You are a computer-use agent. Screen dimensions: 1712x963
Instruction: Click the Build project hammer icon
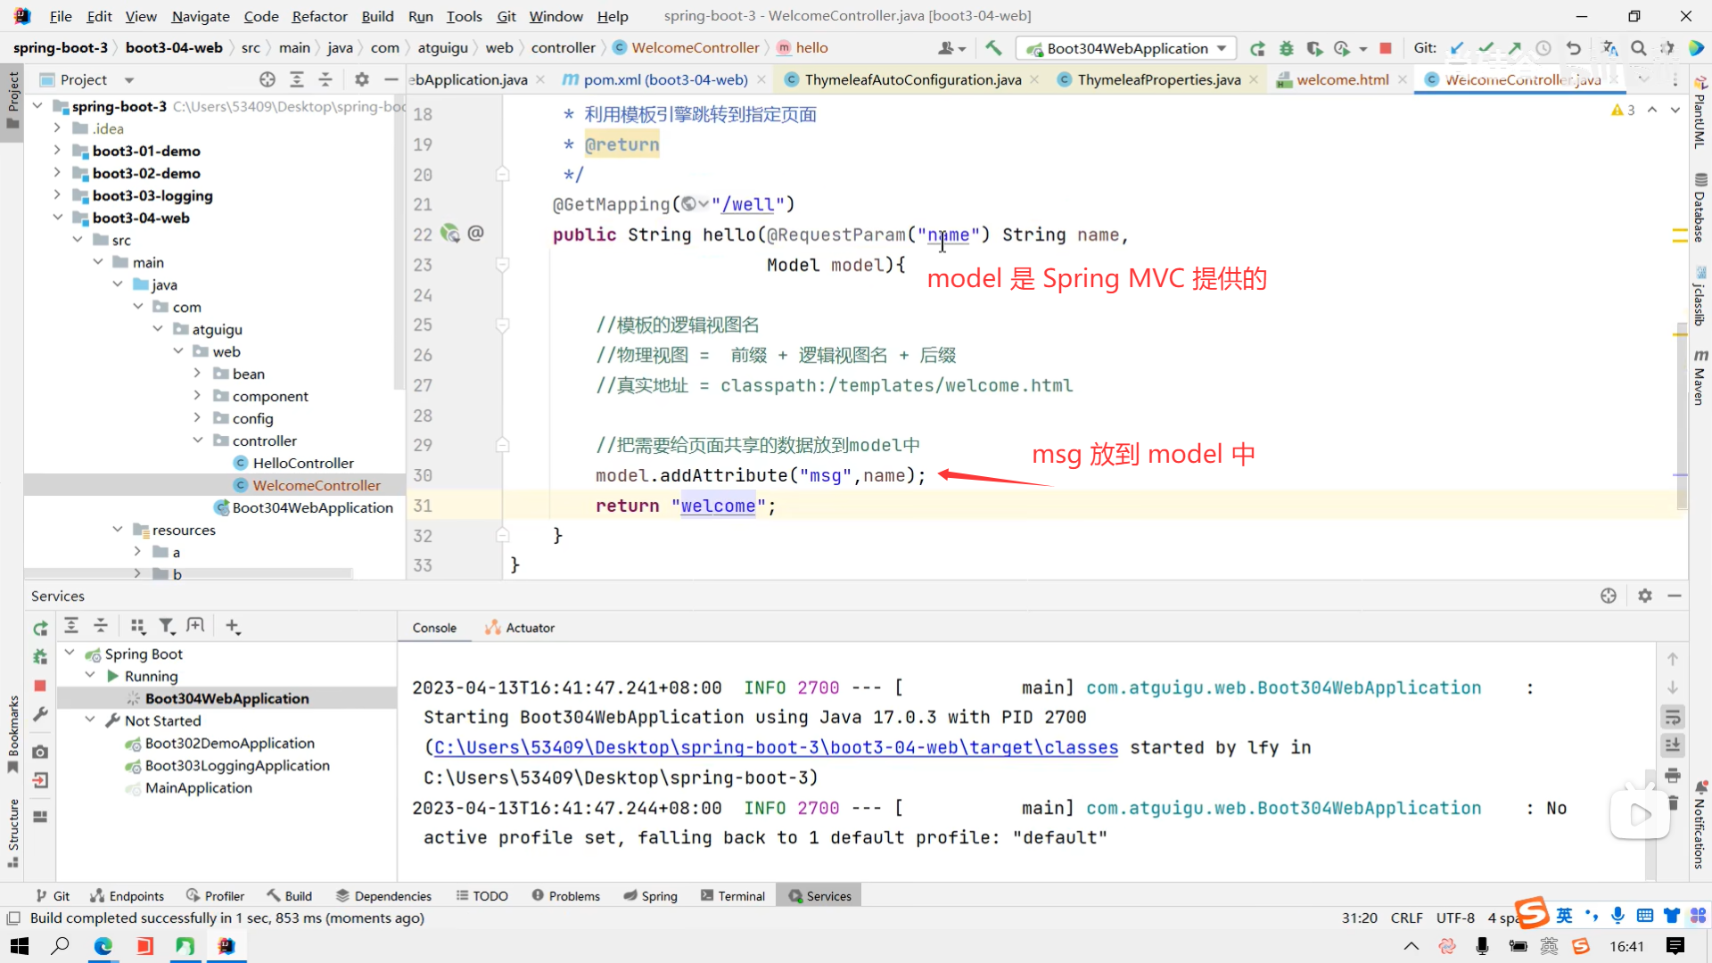pyautogui.click(x=993, y=48)
